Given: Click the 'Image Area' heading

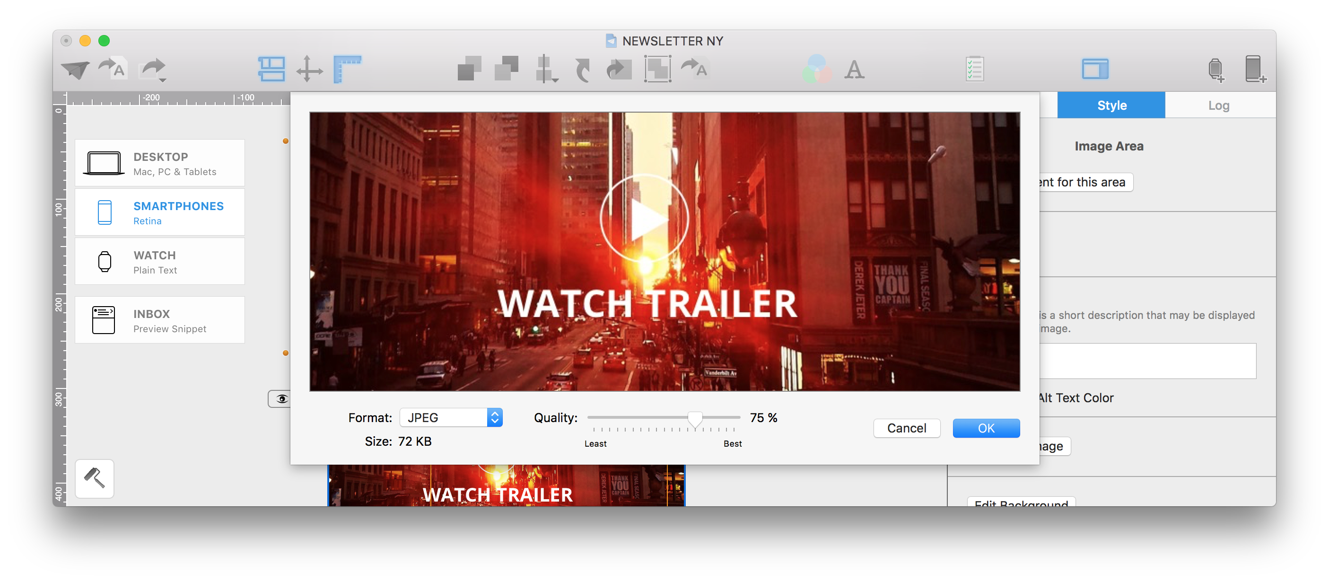Looking at the screenshot, I should 1109,146.
